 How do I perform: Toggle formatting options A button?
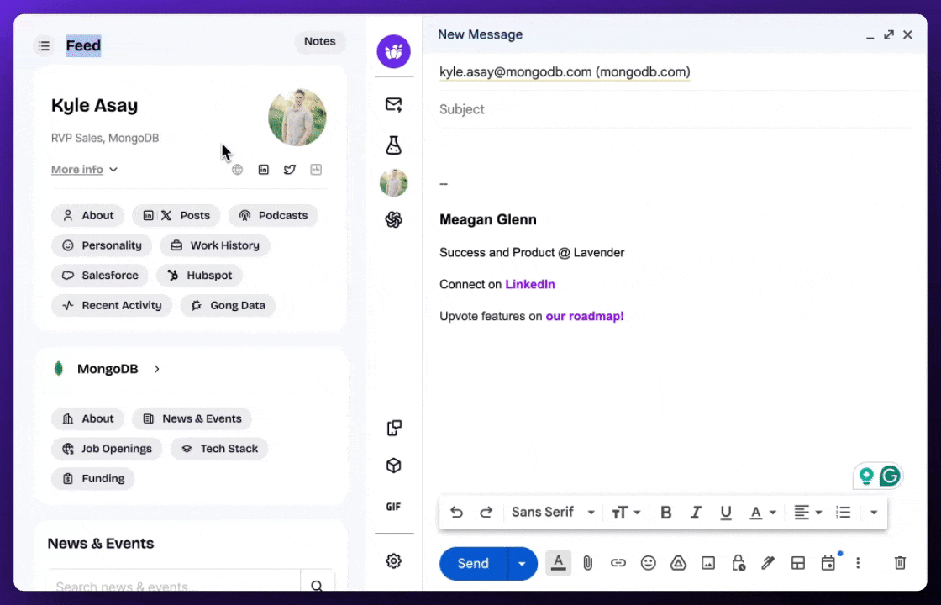click(x=558, y=563)
